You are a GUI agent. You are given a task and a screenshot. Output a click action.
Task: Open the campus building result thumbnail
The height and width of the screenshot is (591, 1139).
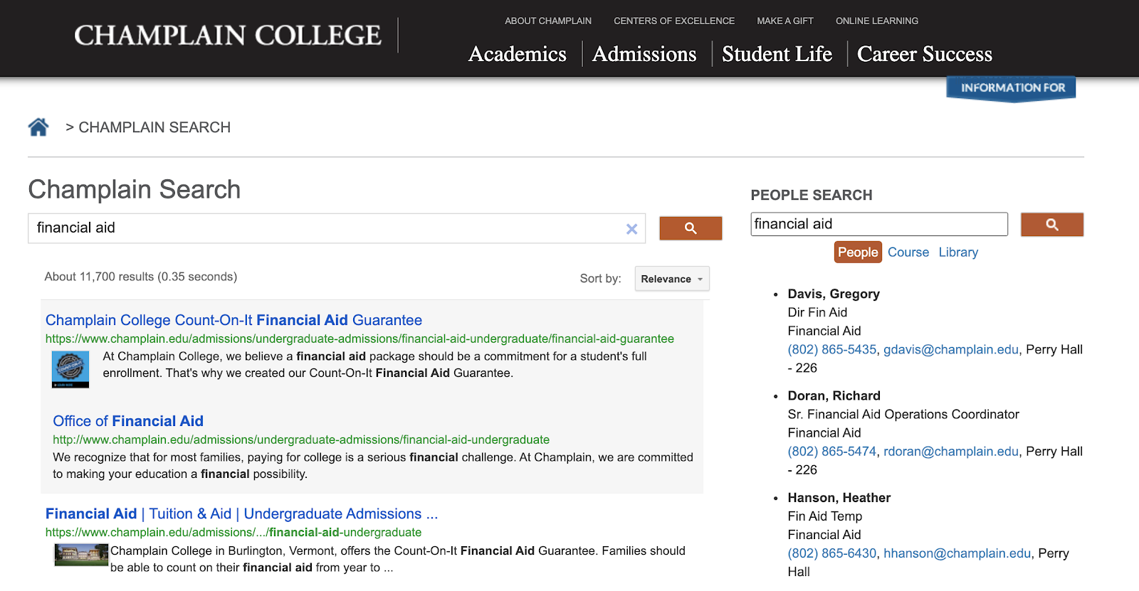[81, 555]
